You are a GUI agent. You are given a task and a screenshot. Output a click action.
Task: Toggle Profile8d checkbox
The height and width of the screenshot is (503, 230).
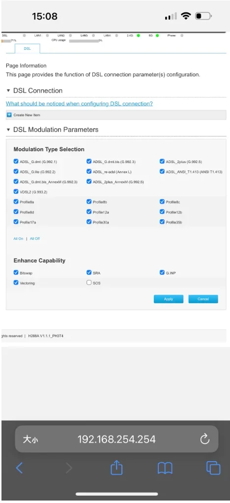click(x=16, y=212)
